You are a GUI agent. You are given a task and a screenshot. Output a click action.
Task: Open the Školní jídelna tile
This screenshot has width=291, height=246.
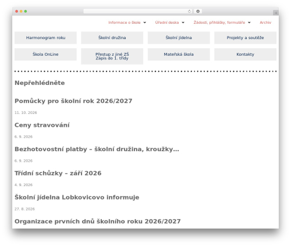pyautogui.click(x=179, y=38)
